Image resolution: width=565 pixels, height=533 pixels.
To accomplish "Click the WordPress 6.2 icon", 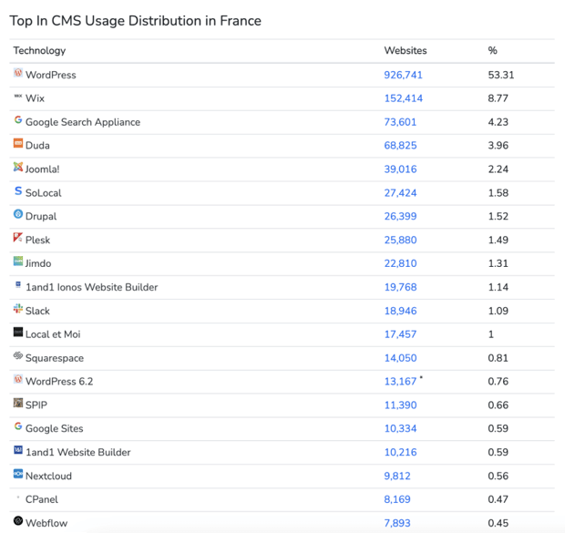I will [x=18, y=379].
